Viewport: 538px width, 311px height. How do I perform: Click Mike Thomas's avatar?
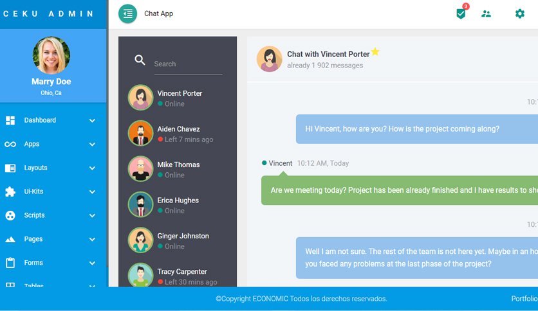coord(141,169)
